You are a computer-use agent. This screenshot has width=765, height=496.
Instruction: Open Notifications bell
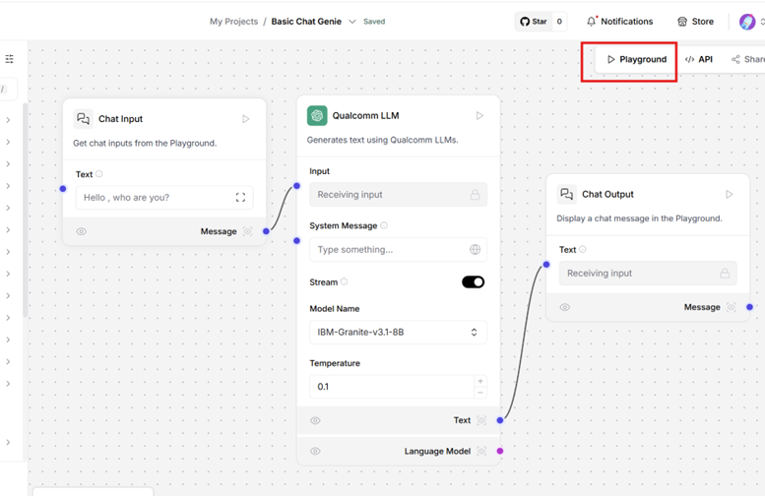click(x=619, y=22)
